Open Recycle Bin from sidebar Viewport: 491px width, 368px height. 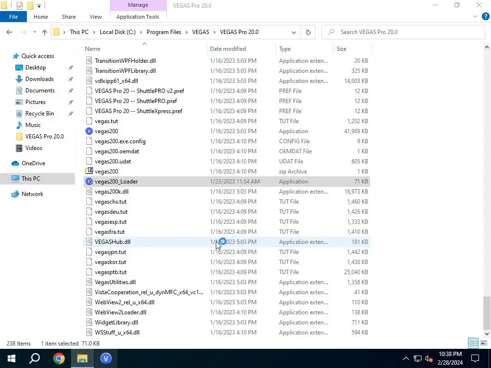click(39, 114)
